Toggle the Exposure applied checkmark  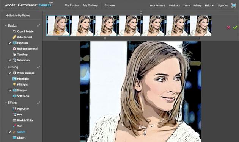pos(10,43)
